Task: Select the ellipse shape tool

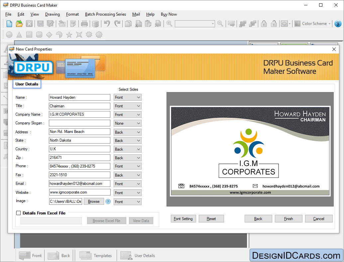Action: coord(9,35)
